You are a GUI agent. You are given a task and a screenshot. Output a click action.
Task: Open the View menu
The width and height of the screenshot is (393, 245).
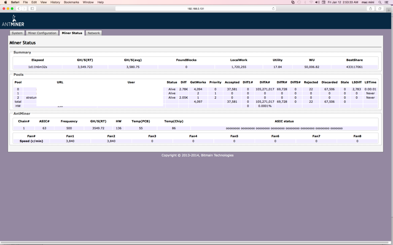tap(44, 2)
